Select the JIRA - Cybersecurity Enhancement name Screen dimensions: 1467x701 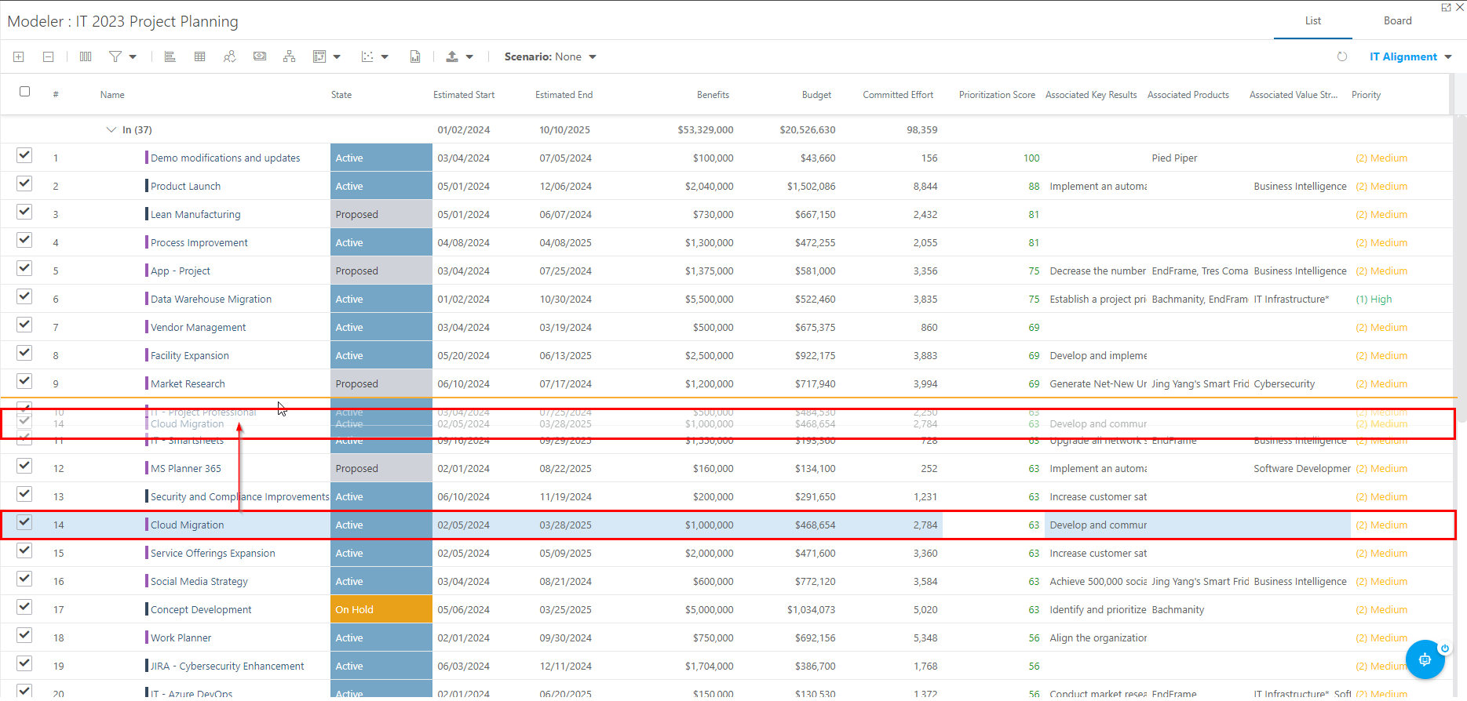click(228, 666)
